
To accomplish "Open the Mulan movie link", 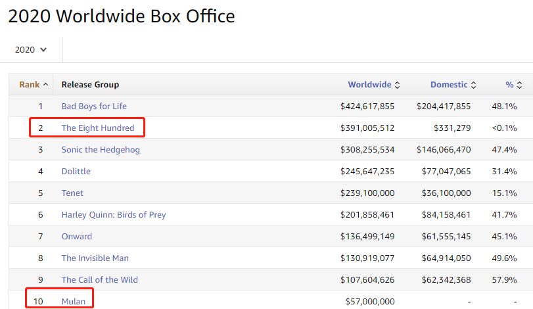I will [74, 301].
